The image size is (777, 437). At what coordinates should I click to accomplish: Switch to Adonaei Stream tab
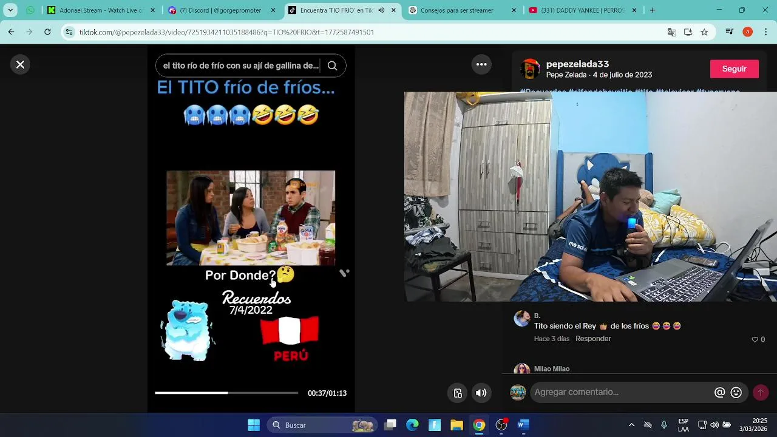(102, 10)
